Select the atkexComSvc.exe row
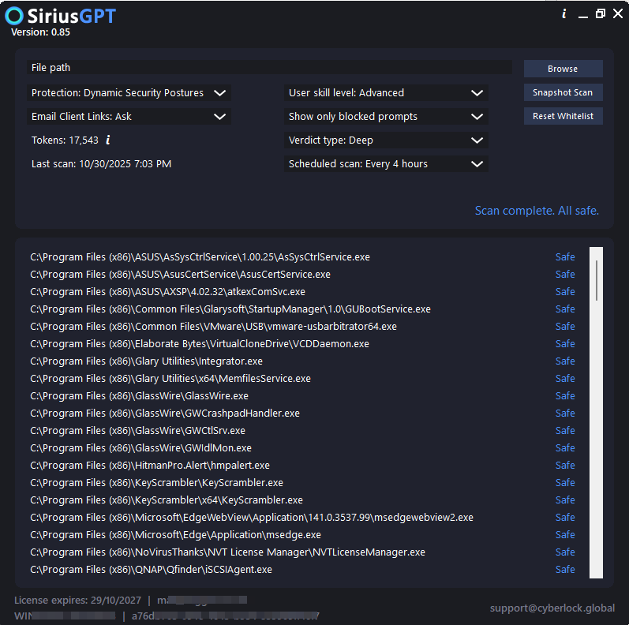 (x=302, y=292)
